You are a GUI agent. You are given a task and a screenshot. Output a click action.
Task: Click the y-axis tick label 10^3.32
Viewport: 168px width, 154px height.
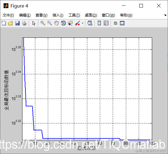(16, 123)
